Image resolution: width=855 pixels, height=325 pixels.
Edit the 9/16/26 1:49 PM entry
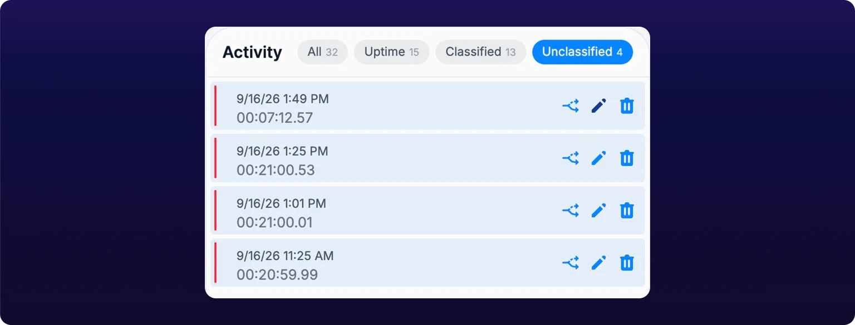pos(598,106)
